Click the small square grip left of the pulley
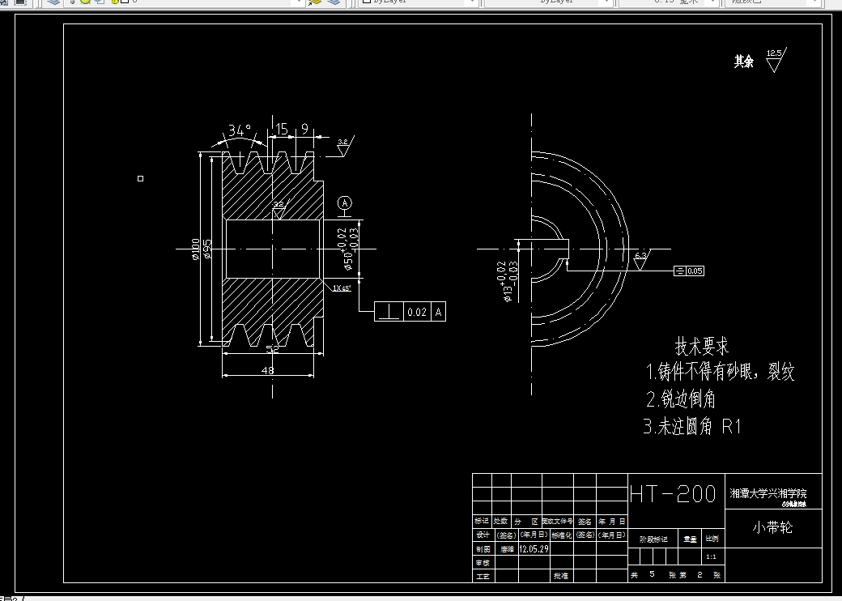 click(141, 178)
